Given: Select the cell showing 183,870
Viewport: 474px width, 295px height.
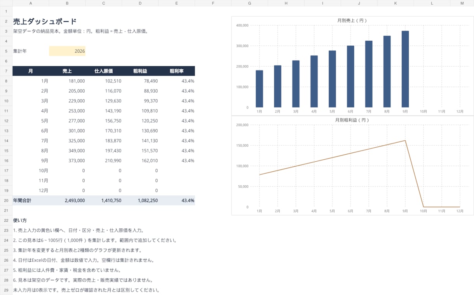Looking at the screenshot, I should (x=104, y=141).
